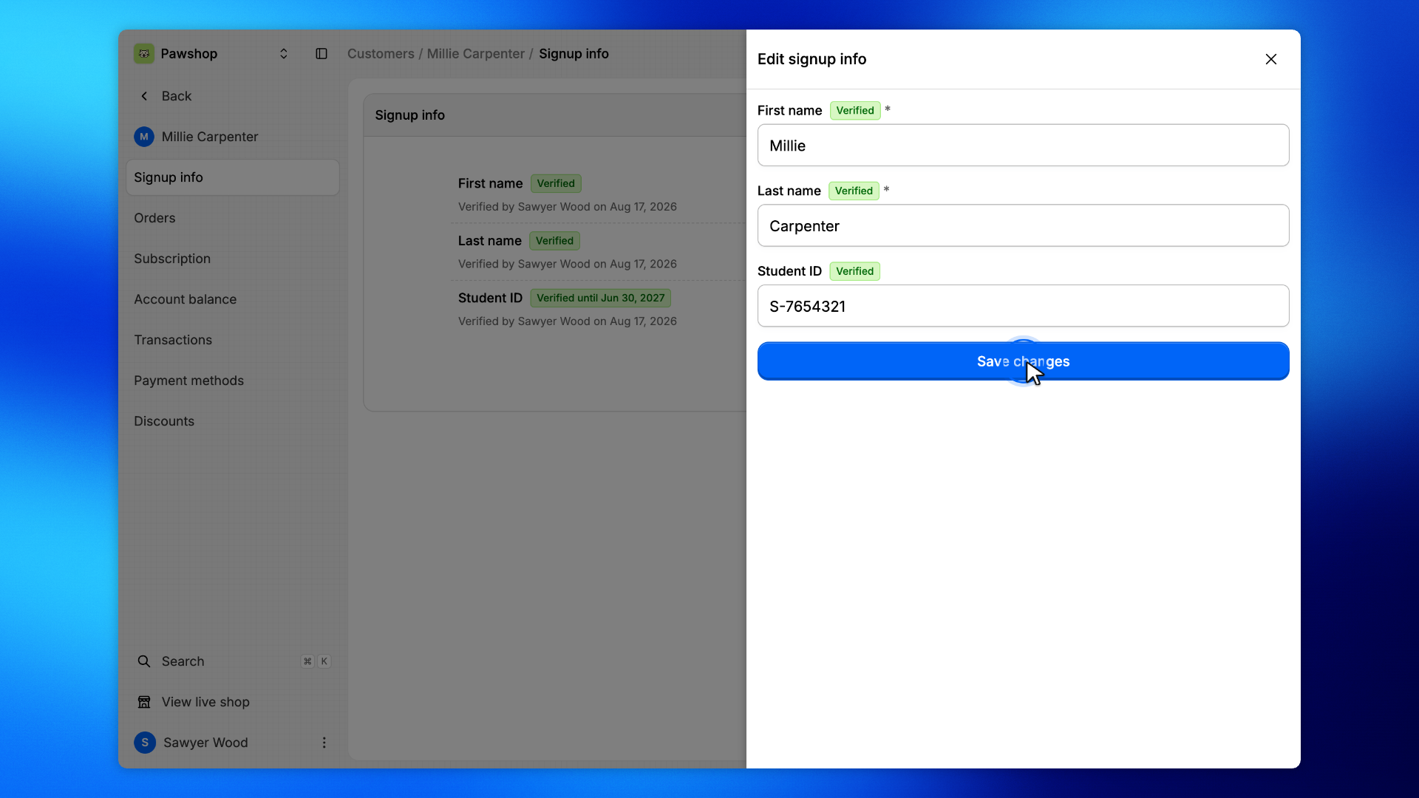Click the View live shop storefront icon
This screenshot has height=798, width=1419.
(144, 702)
